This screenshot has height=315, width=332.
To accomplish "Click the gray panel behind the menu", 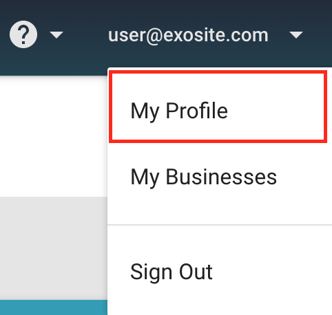I will (x=54, y=248).
